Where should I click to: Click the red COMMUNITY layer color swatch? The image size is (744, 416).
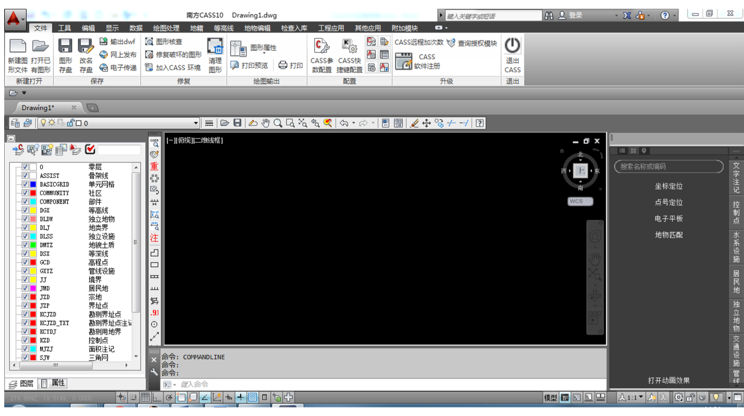tap(33, 193)
